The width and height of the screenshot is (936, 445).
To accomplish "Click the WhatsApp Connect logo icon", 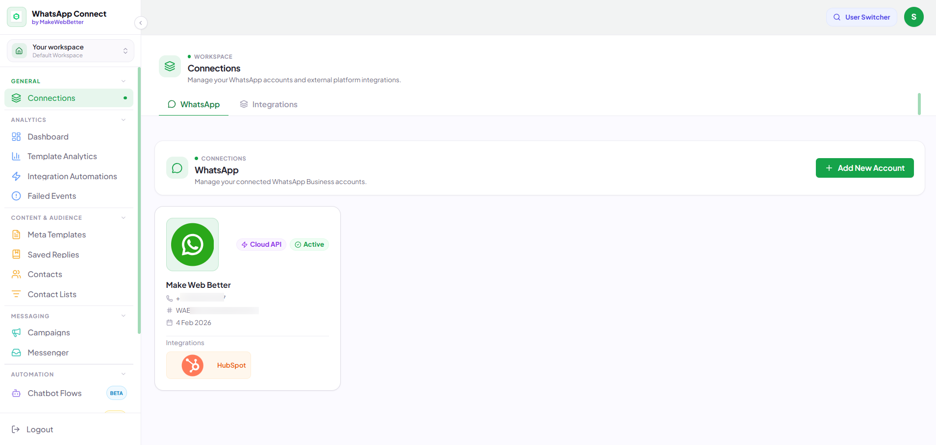I will 17,17.
